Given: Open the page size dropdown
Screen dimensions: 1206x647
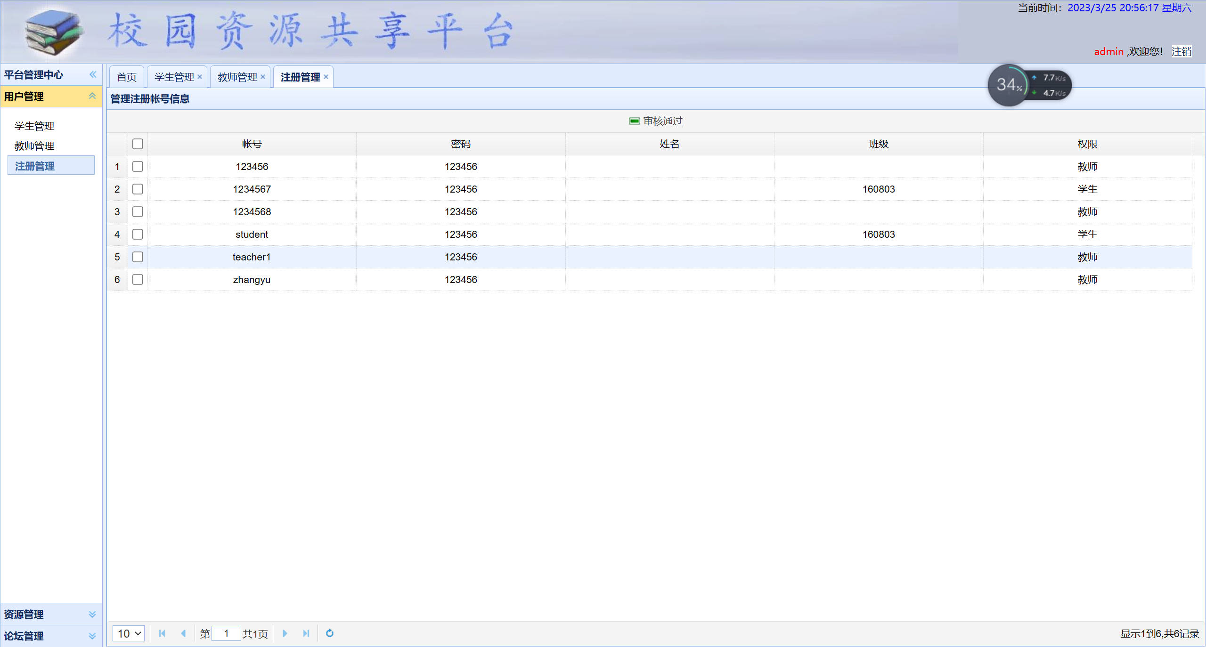Looking at the screenshot, I should 129,633.
